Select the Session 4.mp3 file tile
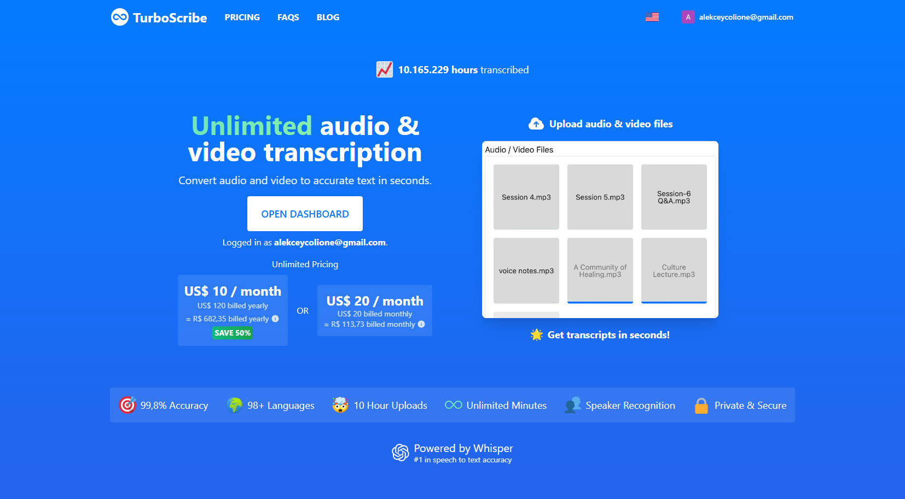This screenshot has width=905, height=499. 526,197
